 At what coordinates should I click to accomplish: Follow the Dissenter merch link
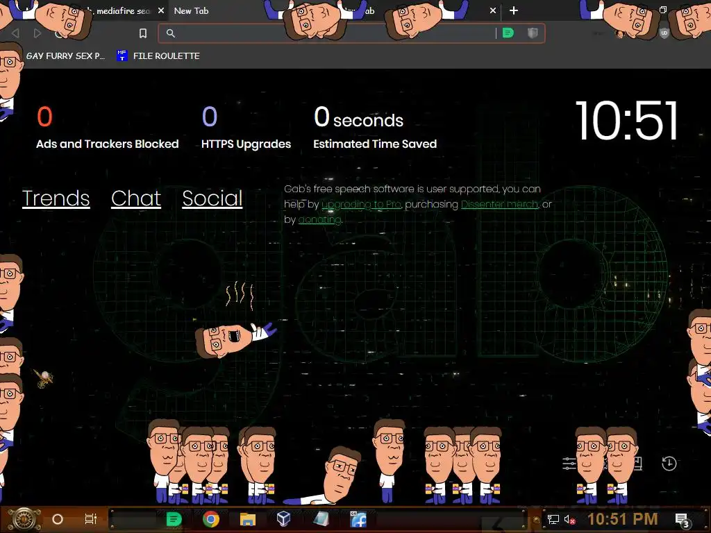tap(499, 205)
